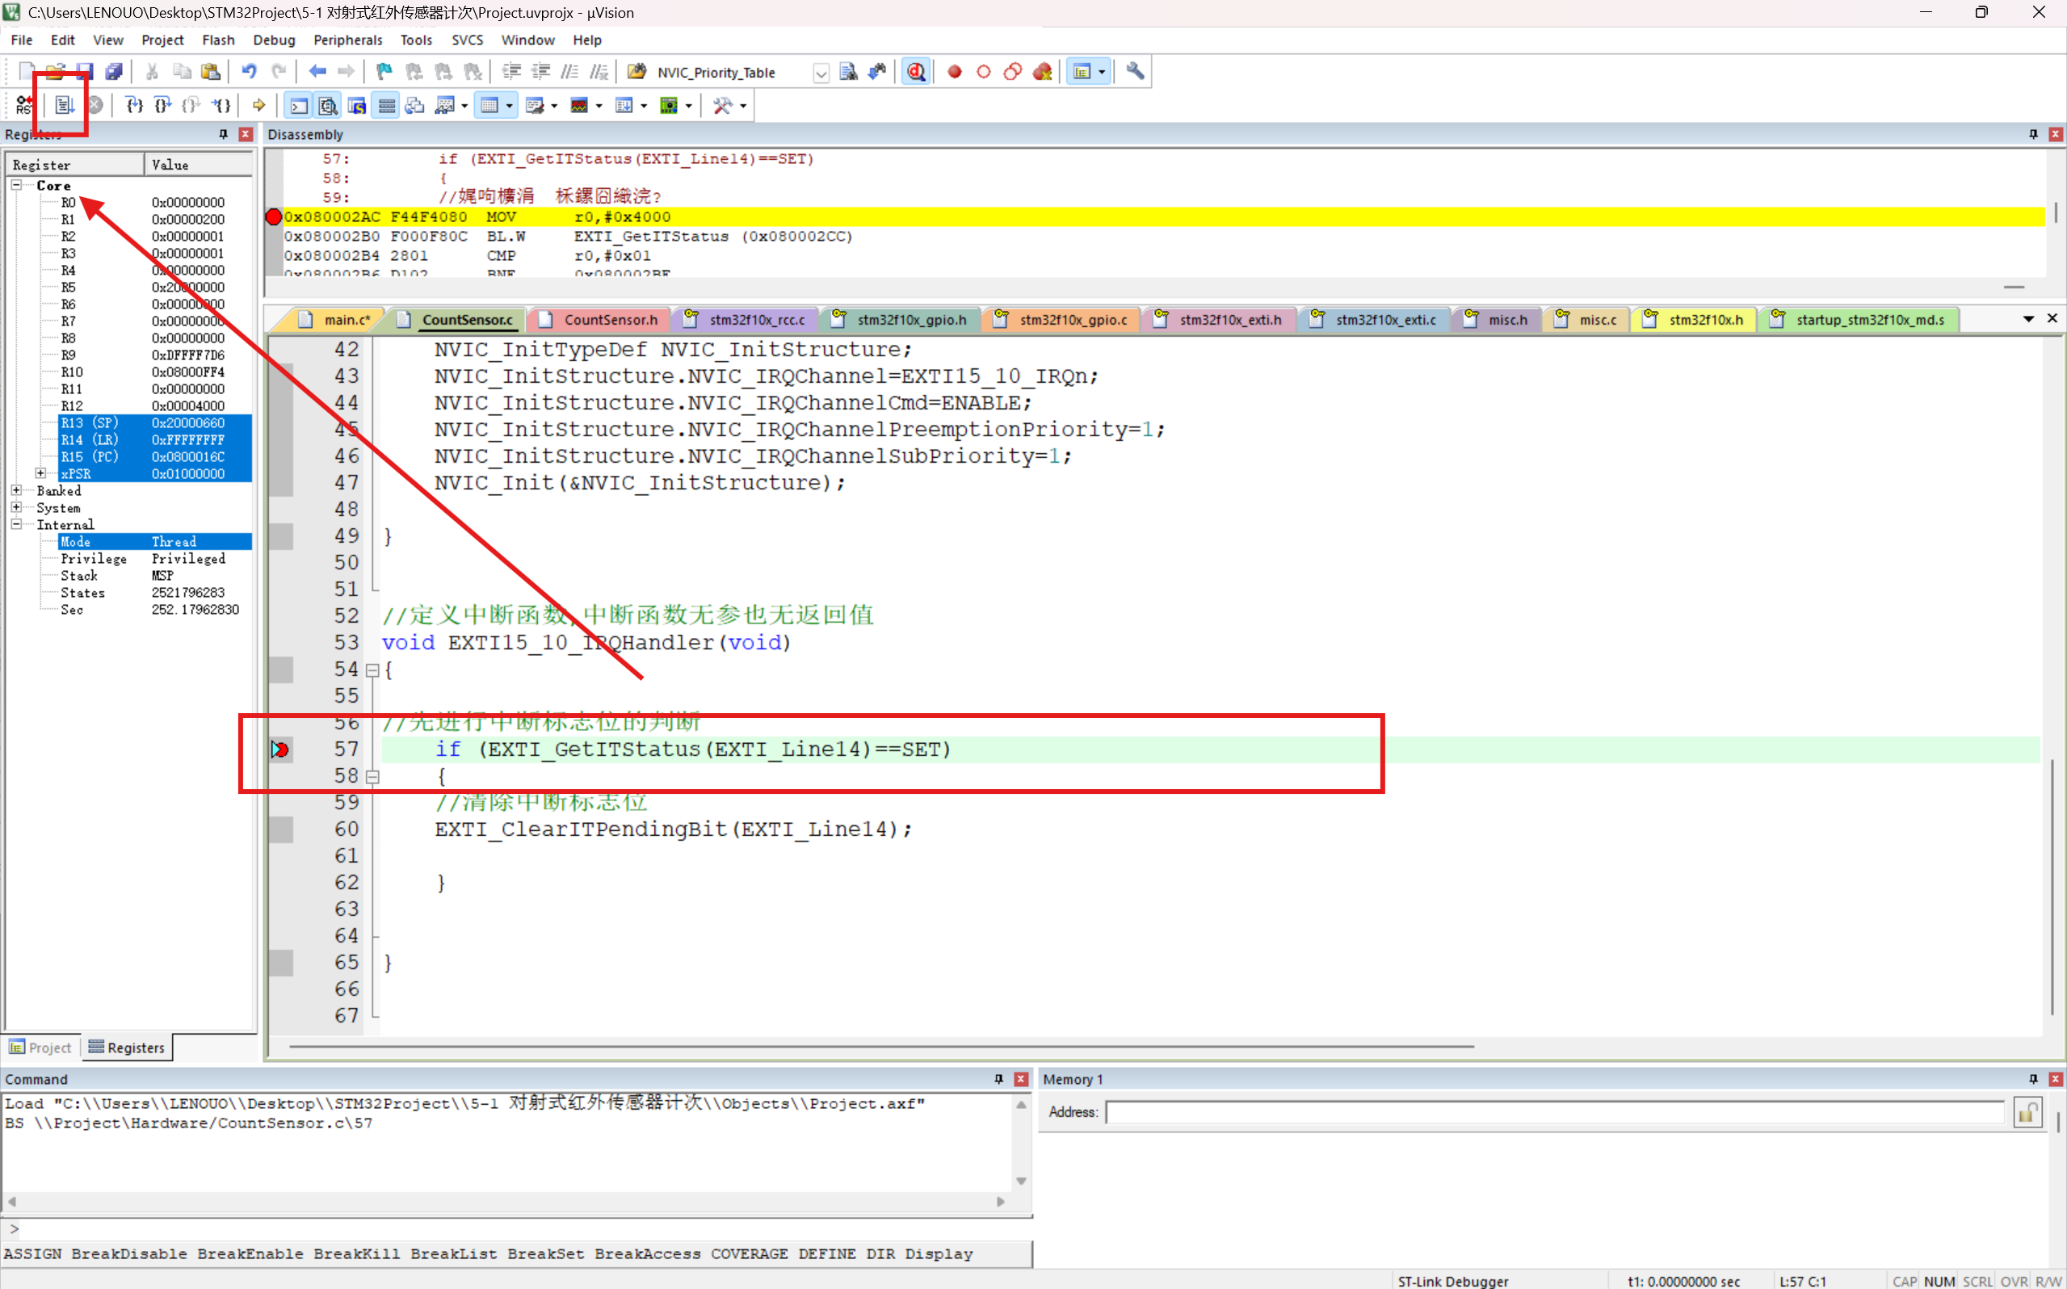2067x1289 pixels.
Task: Toggle the breakpoint on line 57
Action: tap(280, 749)
